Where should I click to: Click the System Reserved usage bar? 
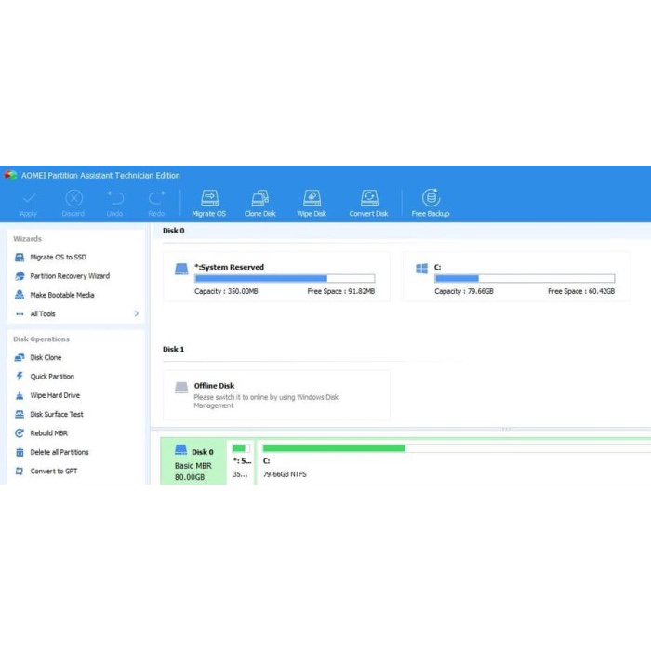(285, 278)
